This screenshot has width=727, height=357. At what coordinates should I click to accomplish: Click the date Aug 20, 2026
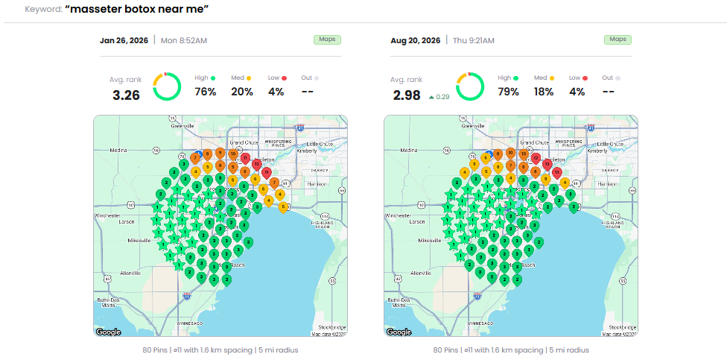(x=416, y=40)
